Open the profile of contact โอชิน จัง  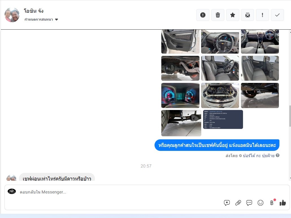coord(34,11)
